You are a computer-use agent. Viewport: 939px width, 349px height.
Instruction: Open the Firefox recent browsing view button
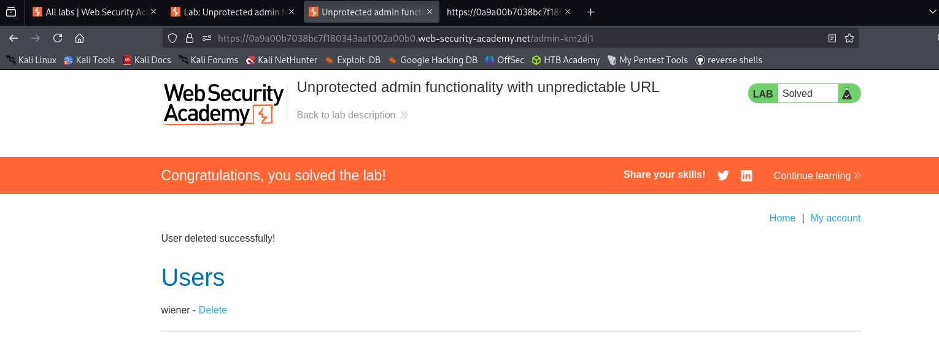11,12
